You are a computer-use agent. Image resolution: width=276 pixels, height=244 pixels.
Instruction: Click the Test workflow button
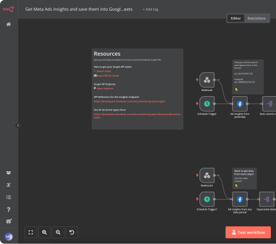coord(248,232)
